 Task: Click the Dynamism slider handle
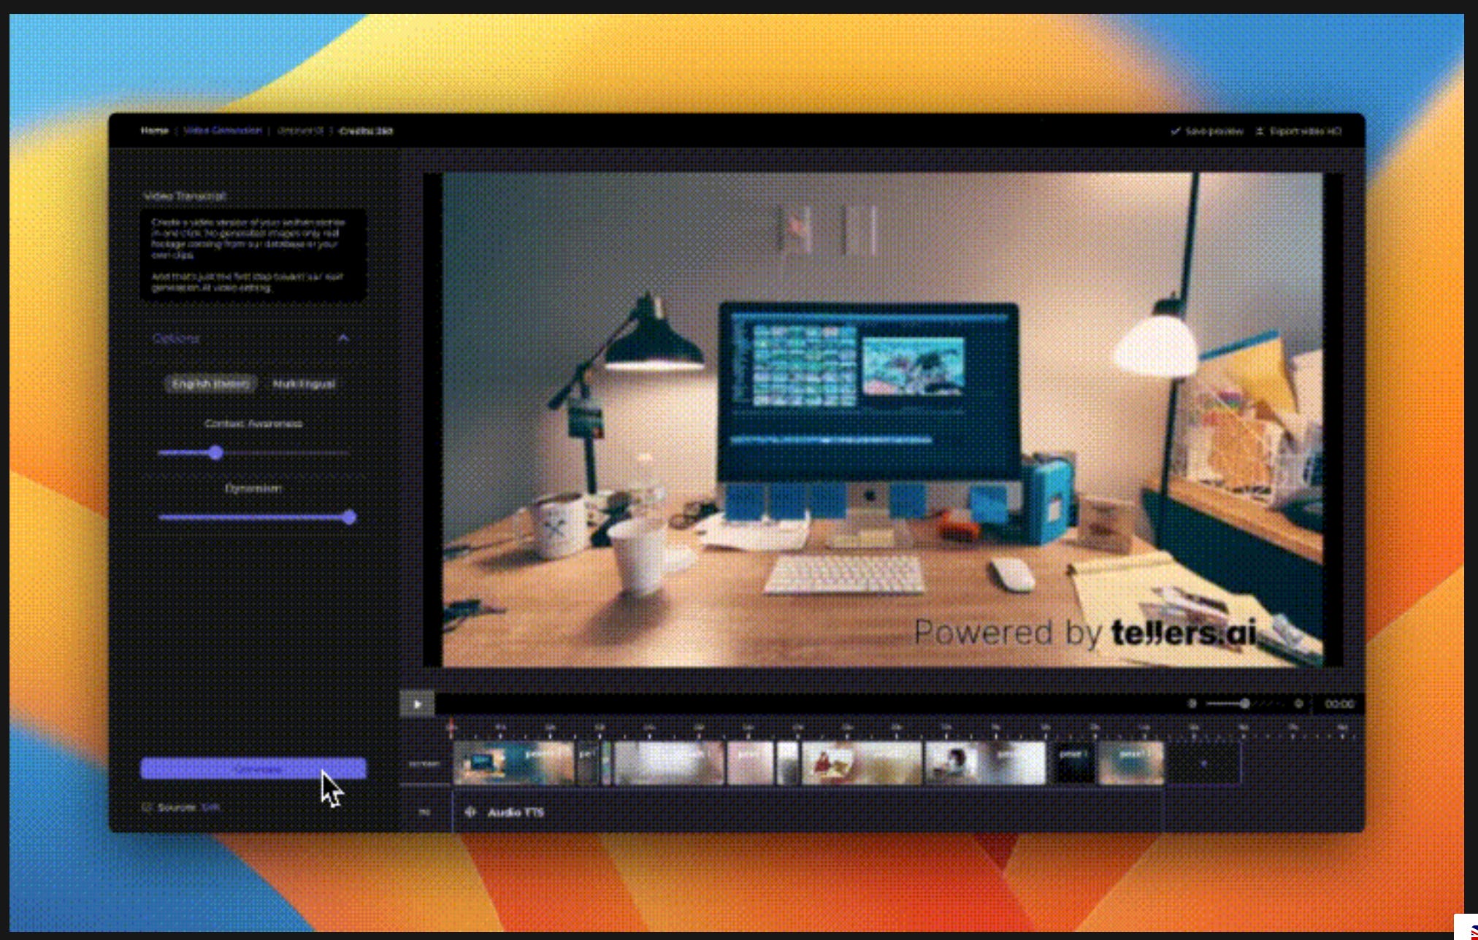pos(349,517)
